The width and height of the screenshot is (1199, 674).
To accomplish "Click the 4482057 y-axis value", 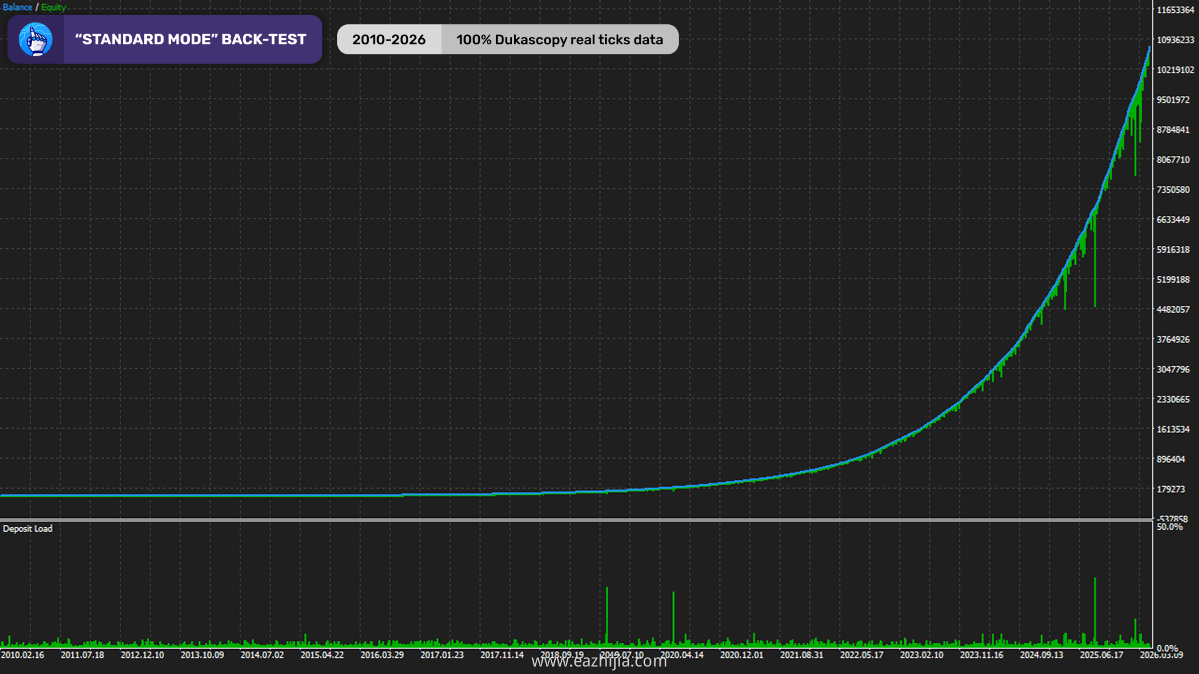I will (x=1173, y=310).
